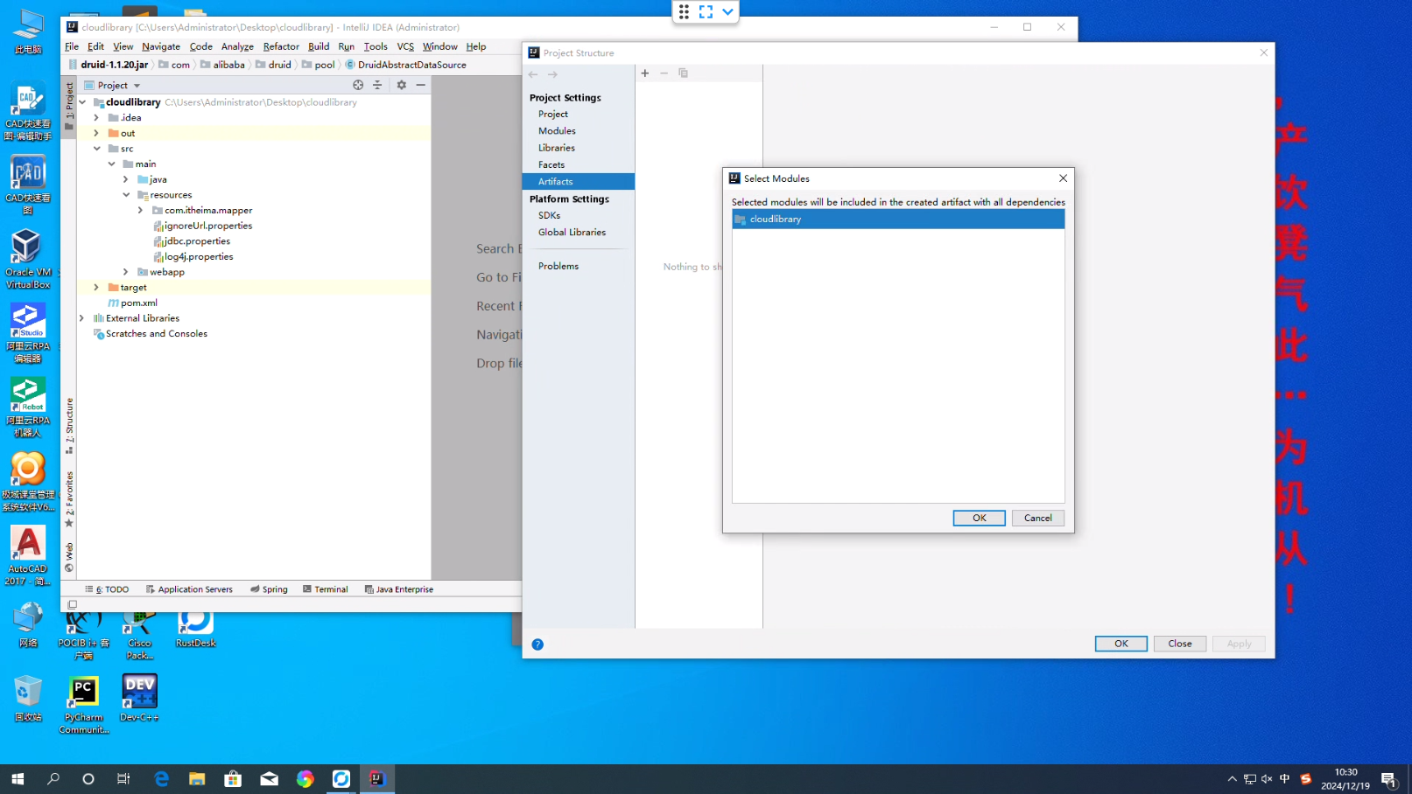The width and height of the screenshot is (1412, 794).
Task: Click the Copy artifact icon
Action: click(683, 73)
